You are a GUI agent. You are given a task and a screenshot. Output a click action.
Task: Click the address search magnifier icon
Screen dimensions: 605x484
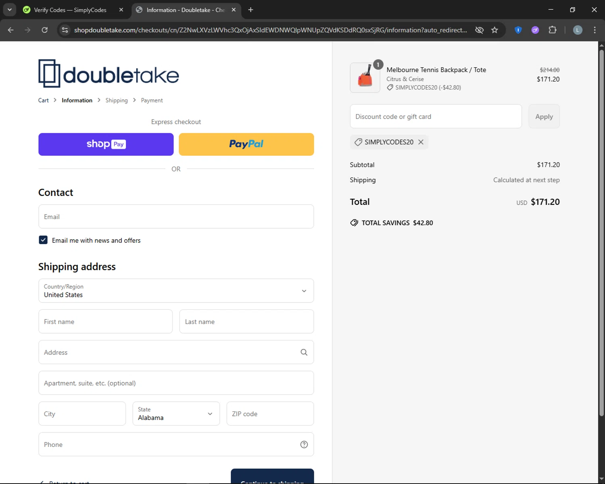pos(304,352)
